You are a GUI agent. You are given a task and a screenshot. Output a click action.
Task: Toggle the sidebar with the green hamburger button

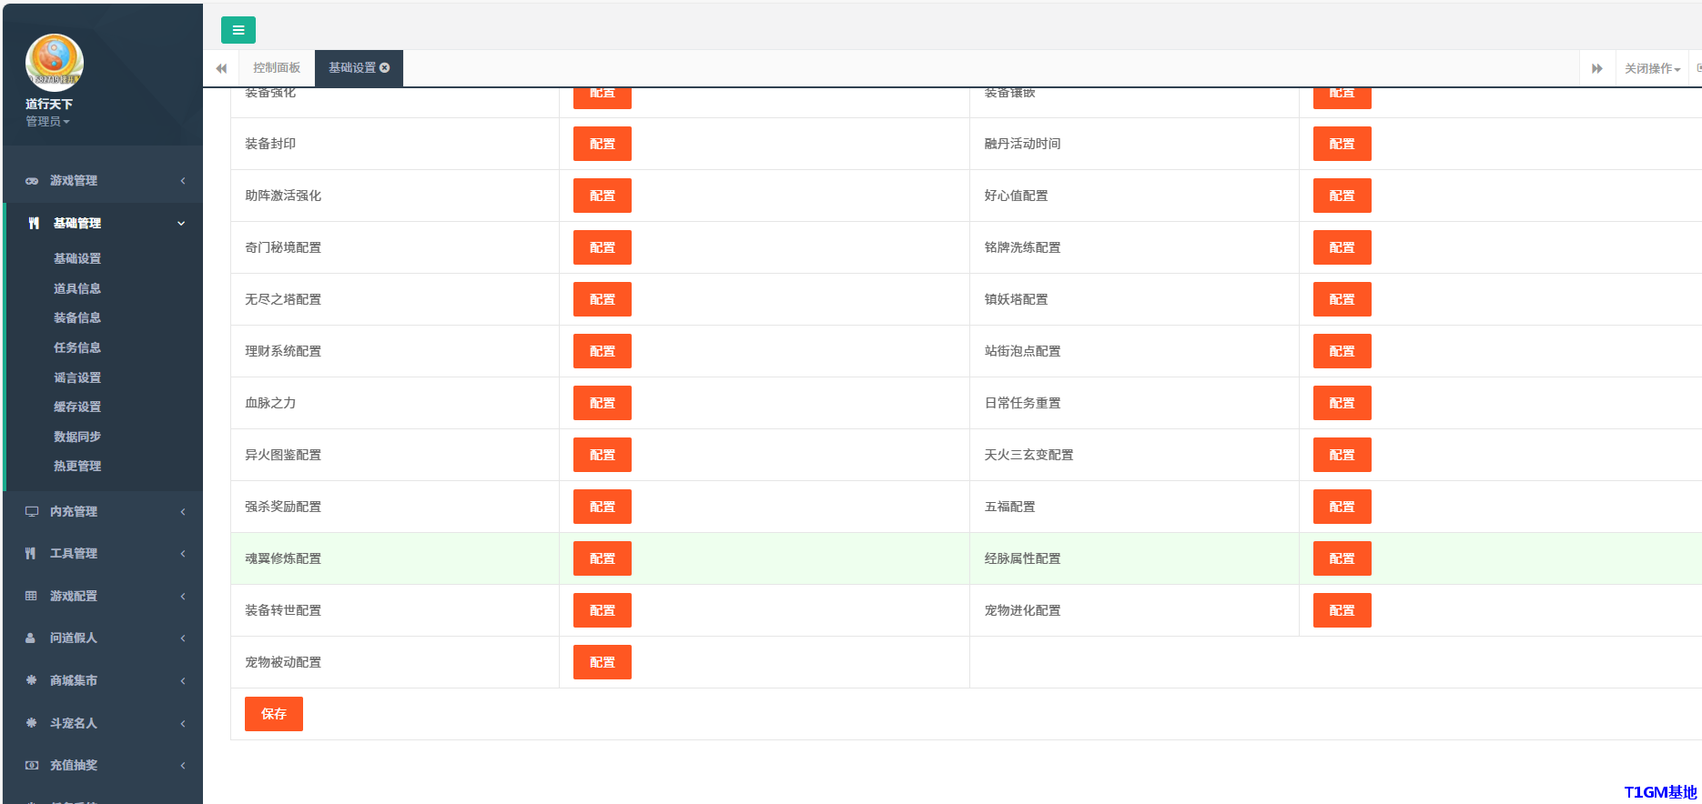pos(238,30)
